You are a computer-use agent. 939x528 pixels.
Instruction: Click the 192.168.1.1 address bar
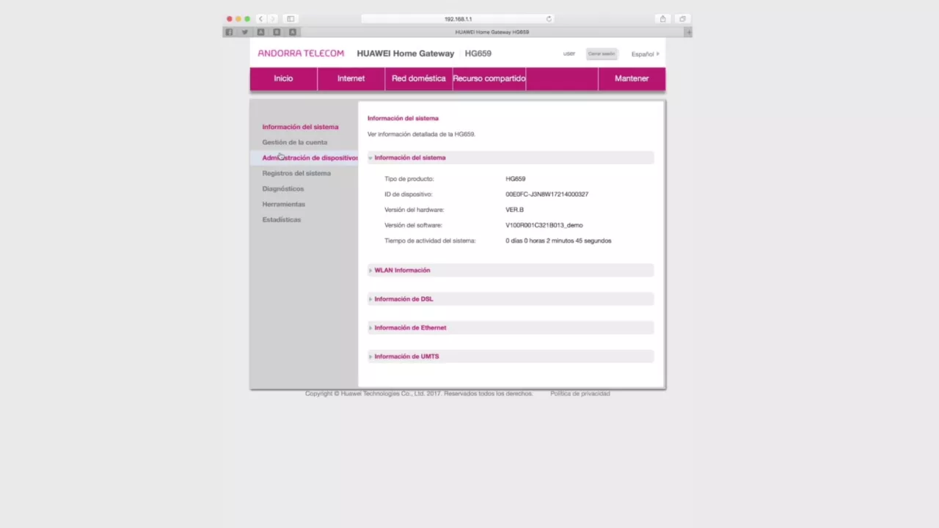pyautogui.click(x=458, y=19)
